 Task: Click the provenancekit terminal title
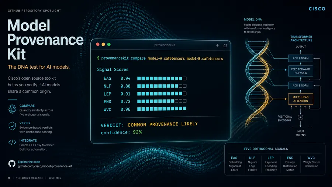point(165,45)
